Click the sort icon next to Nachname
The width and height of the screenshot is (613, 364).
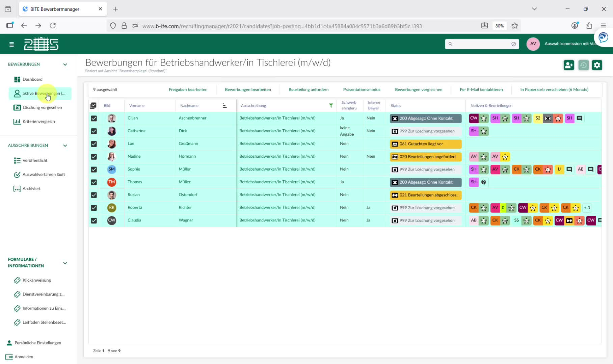click(224, 106)
